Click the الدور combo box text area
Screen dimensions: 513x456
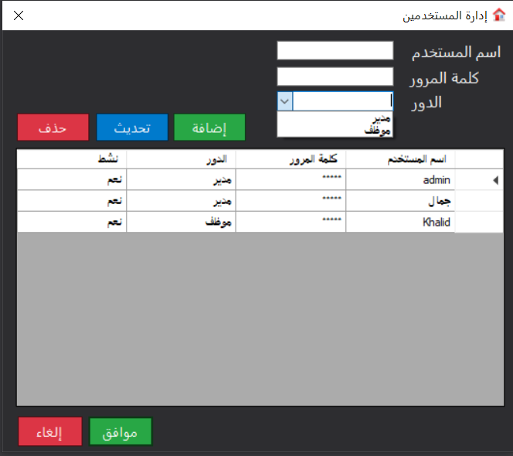(x=343, y=101)
